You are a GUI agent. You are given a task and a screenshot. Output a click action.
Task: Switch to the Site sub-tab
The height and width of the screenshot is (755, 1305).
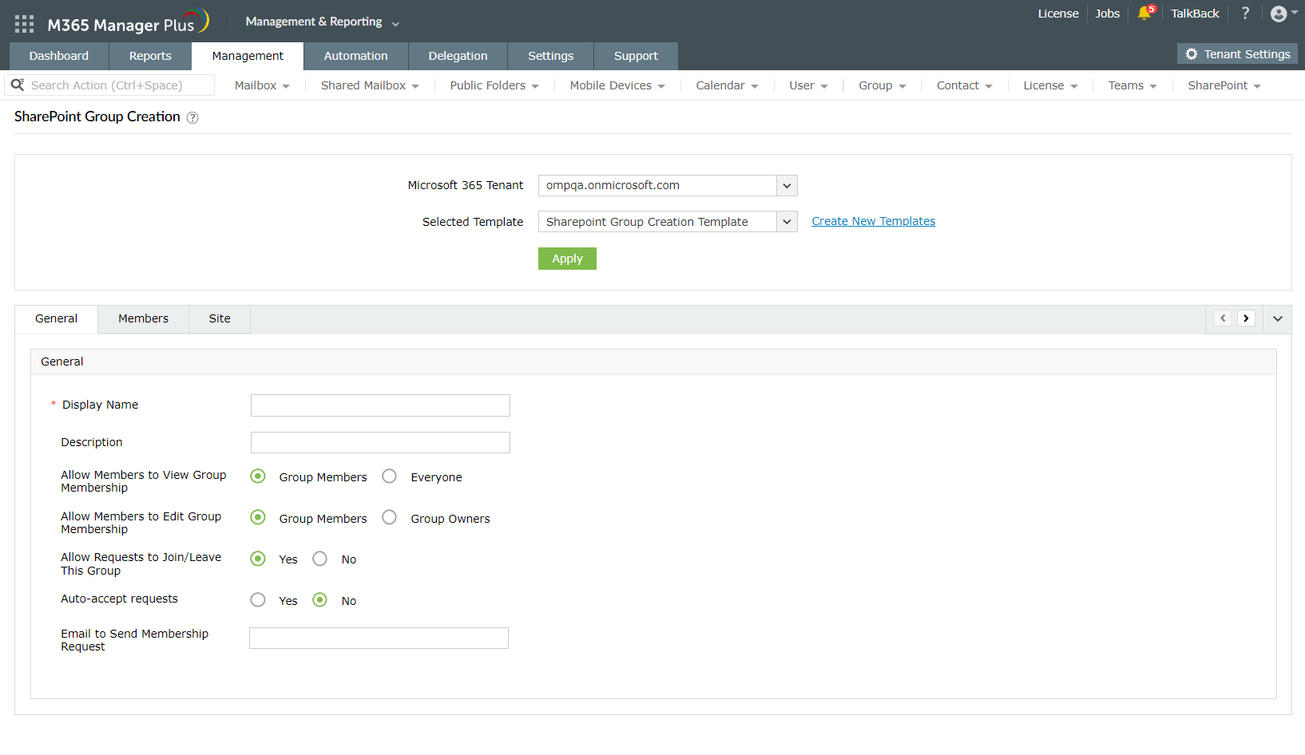tap(220, 318)
